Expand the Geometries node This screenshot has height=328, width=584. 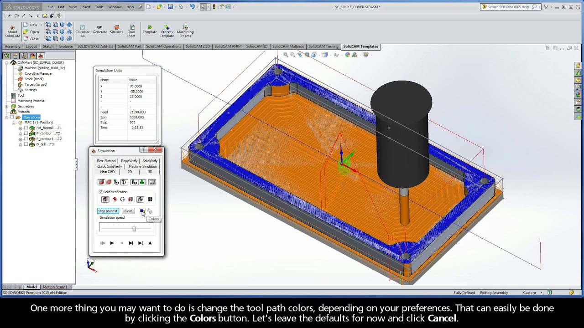click(x=6, y=106)
